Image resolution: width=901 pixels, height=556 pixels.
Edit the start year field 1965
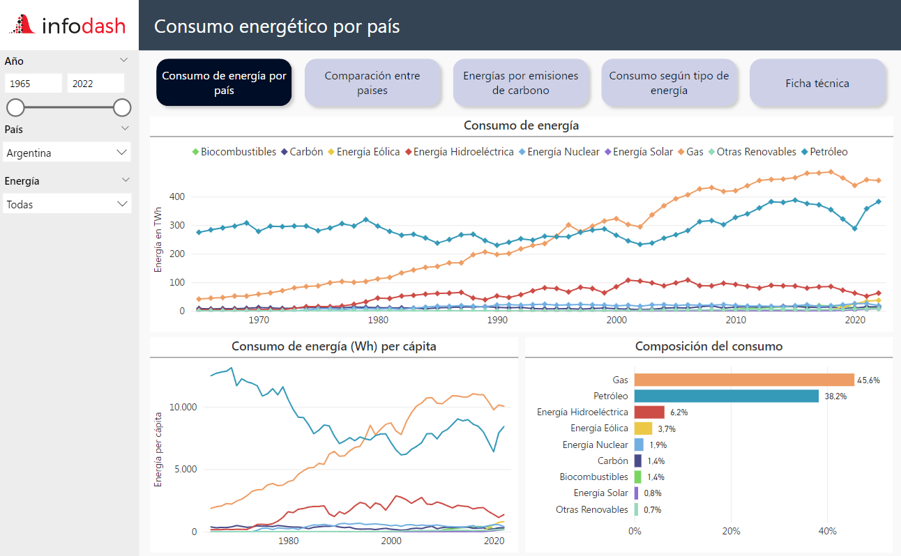click(33, 84)
